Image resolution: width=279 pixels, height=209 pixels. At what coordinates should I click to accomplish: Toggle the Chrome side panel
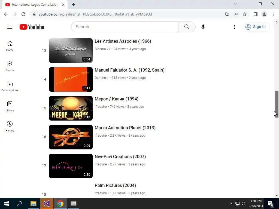tap(256, 14)
